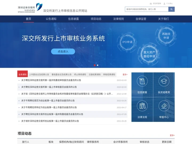Select the second white carousel dot
Image resolution: width=192 pixels, height=144 pixels.
pos(98,65)
